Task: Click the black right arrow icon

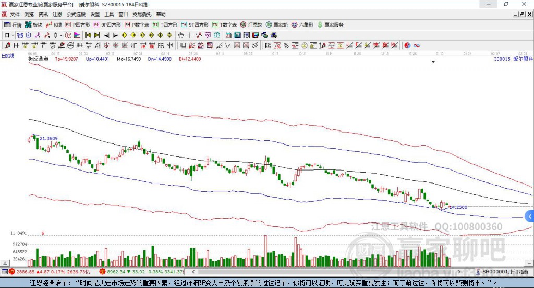Action: coord(115,35)
